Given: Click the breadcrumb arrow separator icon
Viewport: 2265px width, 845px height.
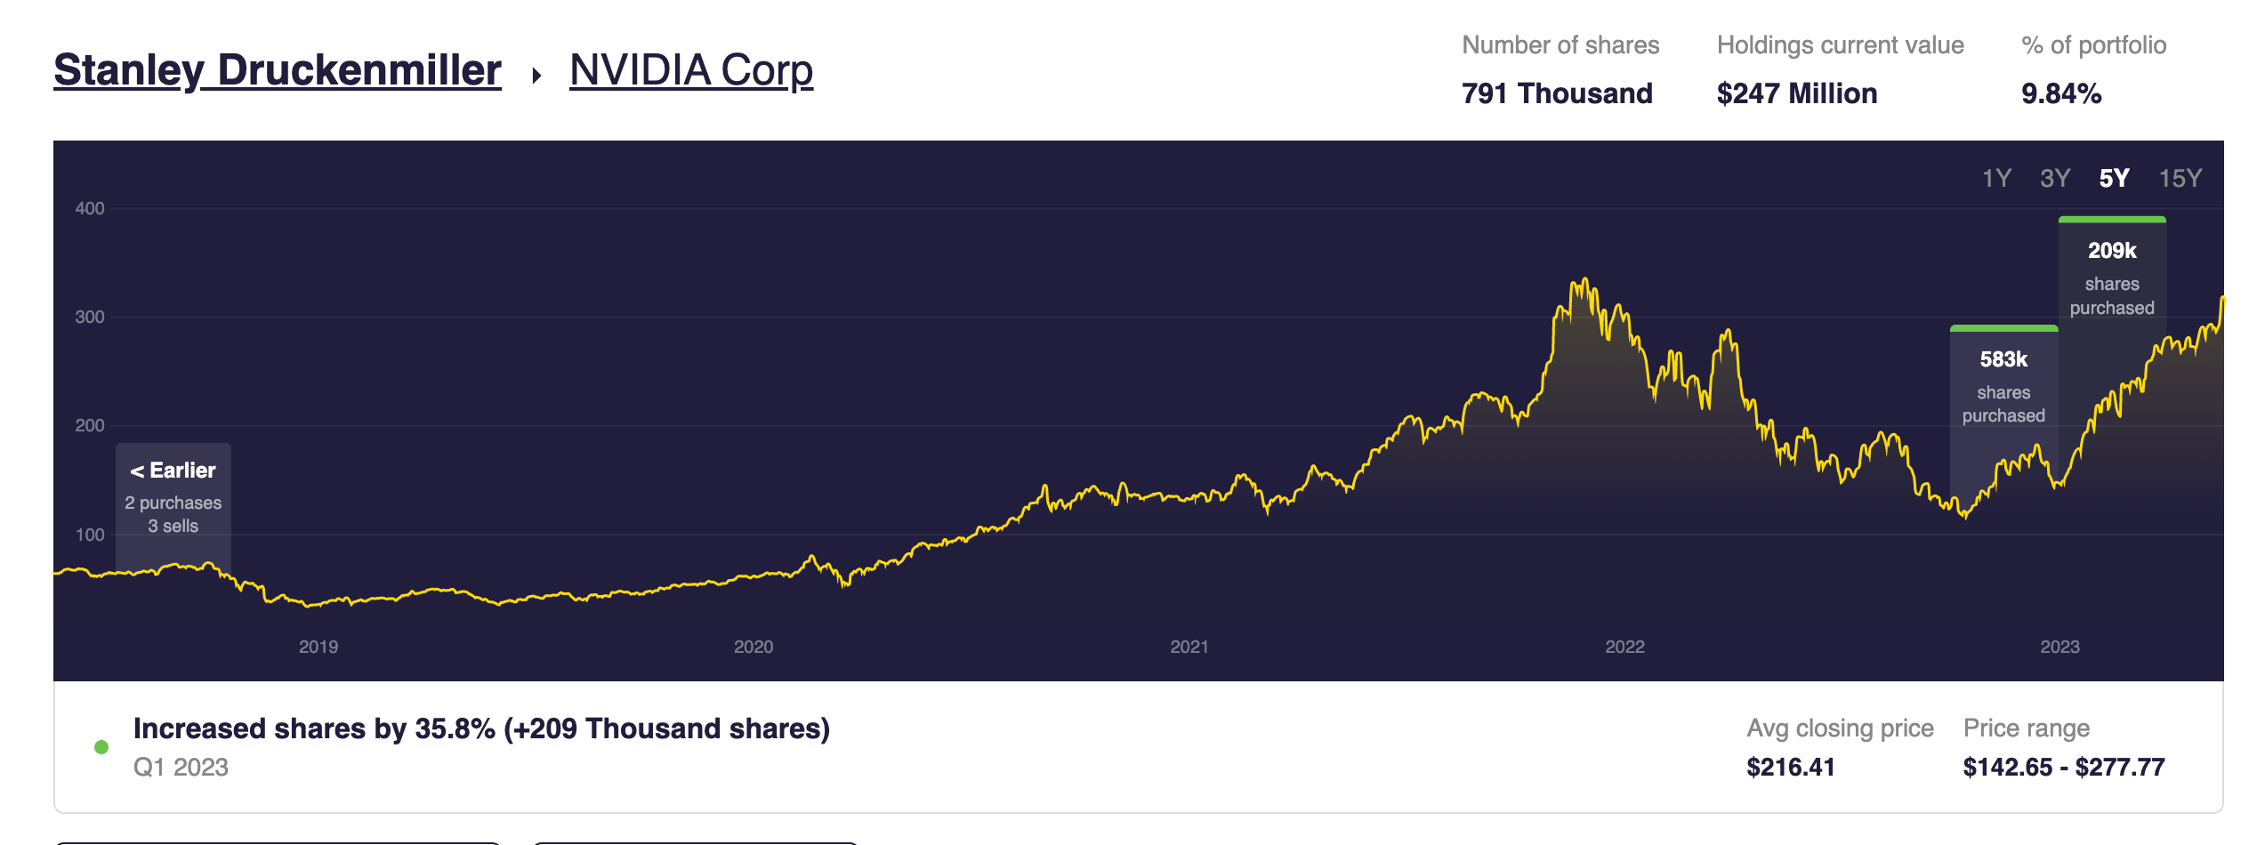Looking at the screenshot, I should point(536,76).
